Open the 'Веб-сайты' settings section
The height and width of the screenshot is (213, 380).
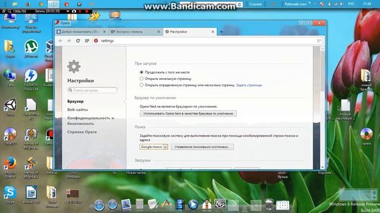coord(78,109)
